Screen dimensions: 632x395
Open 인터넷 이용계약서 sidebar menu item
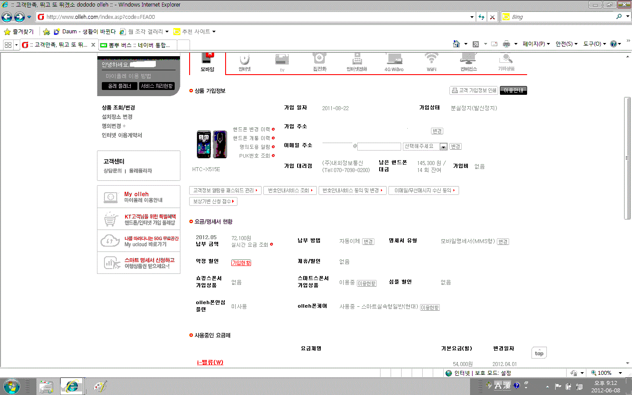tap(122, 135)
